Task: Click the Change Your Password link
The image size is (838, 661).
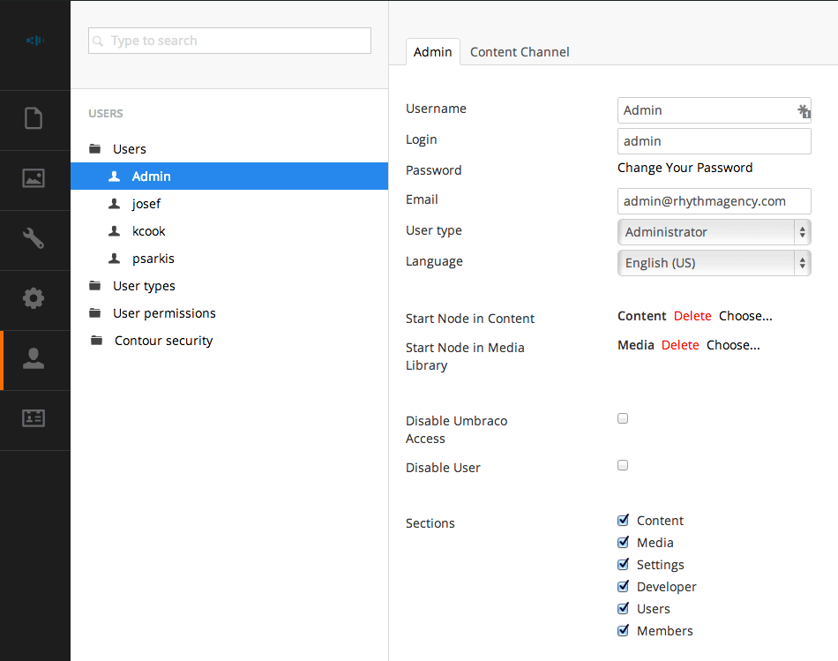Action: tap(685, 168)
